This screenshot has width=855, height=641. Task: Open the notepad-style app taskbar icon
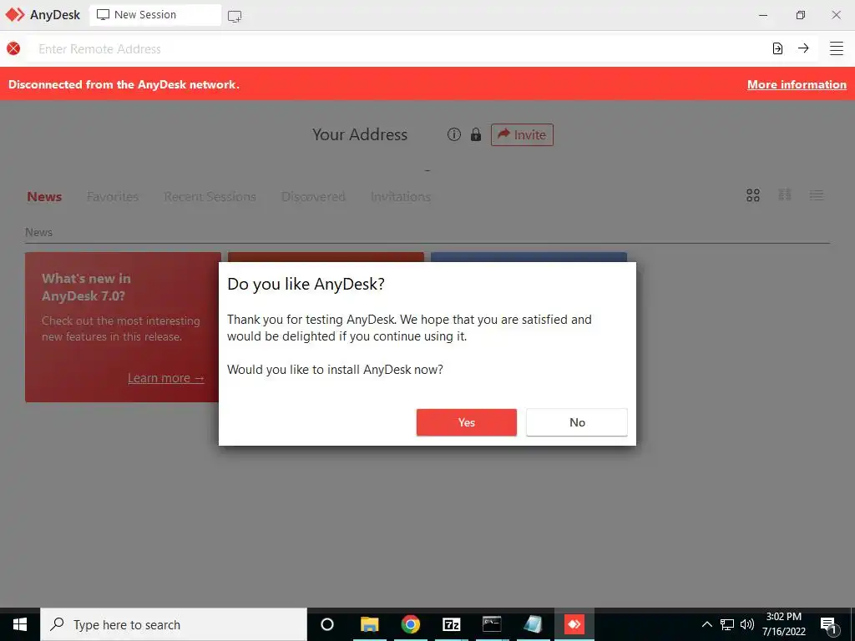point(533,624)
